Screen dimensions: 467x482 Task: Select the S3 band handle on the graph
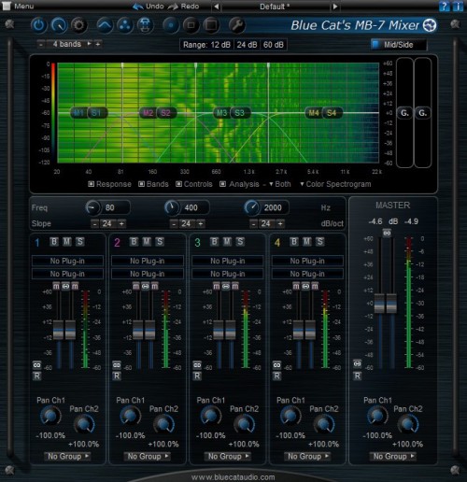(239, 113)
